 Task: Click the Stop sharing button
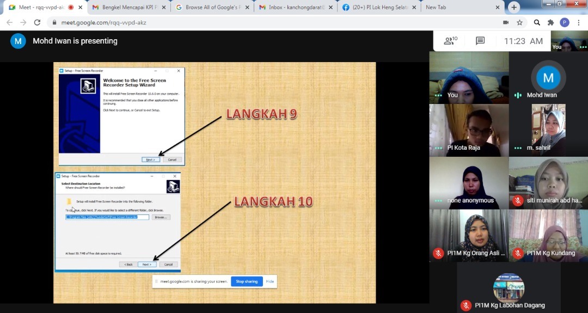click(x=247, y=281)
